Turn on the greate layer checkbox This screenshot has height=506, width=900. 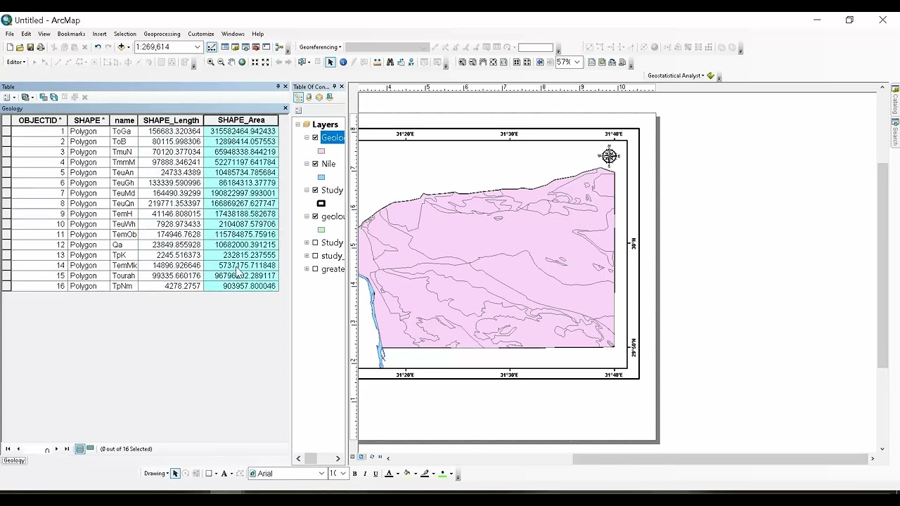click(315, 269)
